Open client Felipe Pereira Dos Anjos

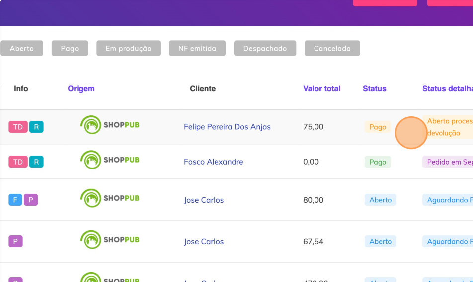(x=227, y=127)
